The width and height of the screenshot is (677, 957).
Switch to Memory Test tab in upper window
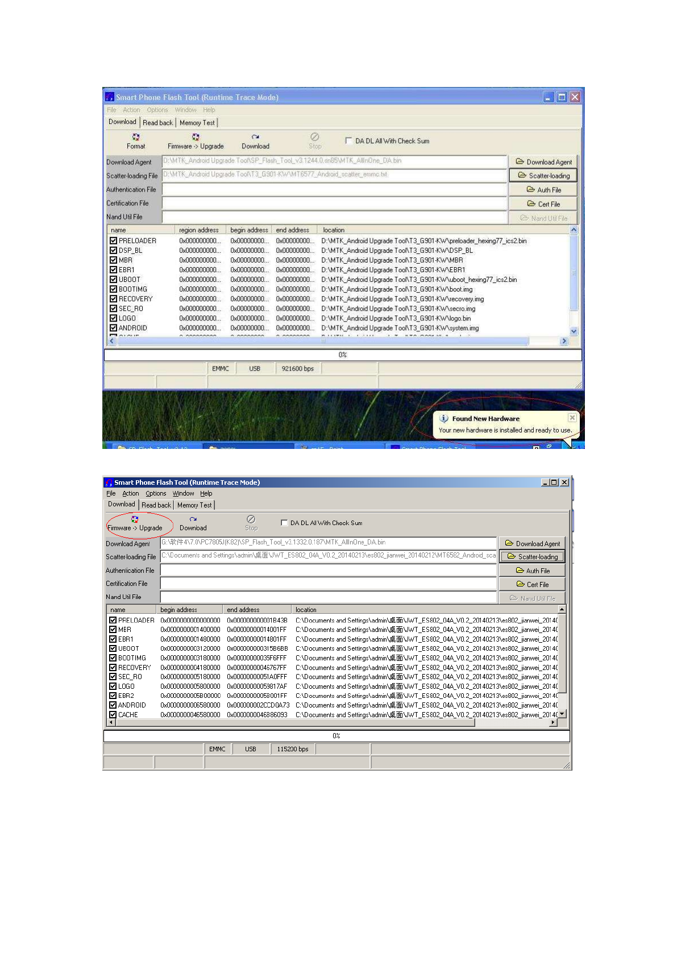tap(197, 123)
